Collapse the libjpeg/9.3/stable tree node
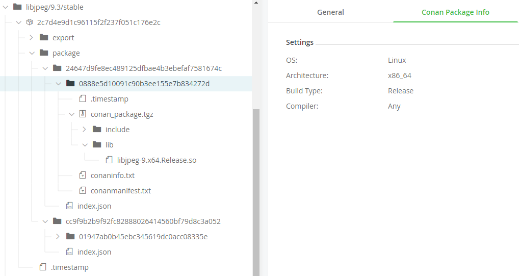 pos(6,7)
